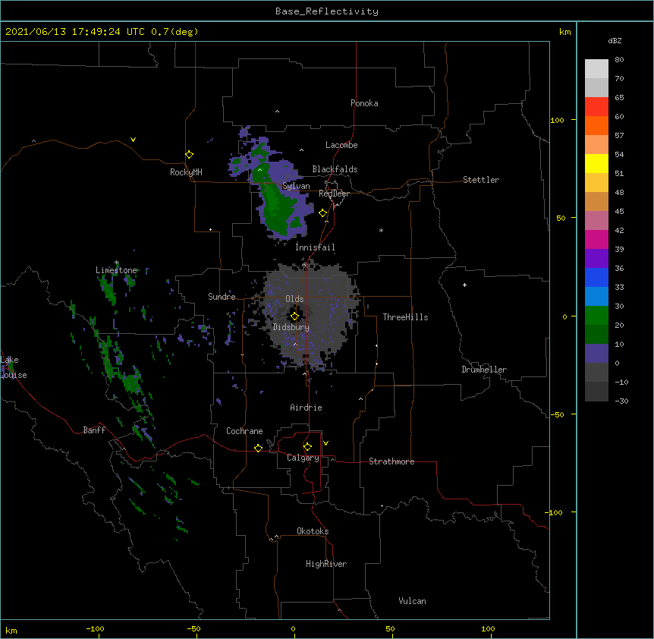Click the Strathmore city label
The width and height of the screenshot is (654, 639).
tap(391, 461)
